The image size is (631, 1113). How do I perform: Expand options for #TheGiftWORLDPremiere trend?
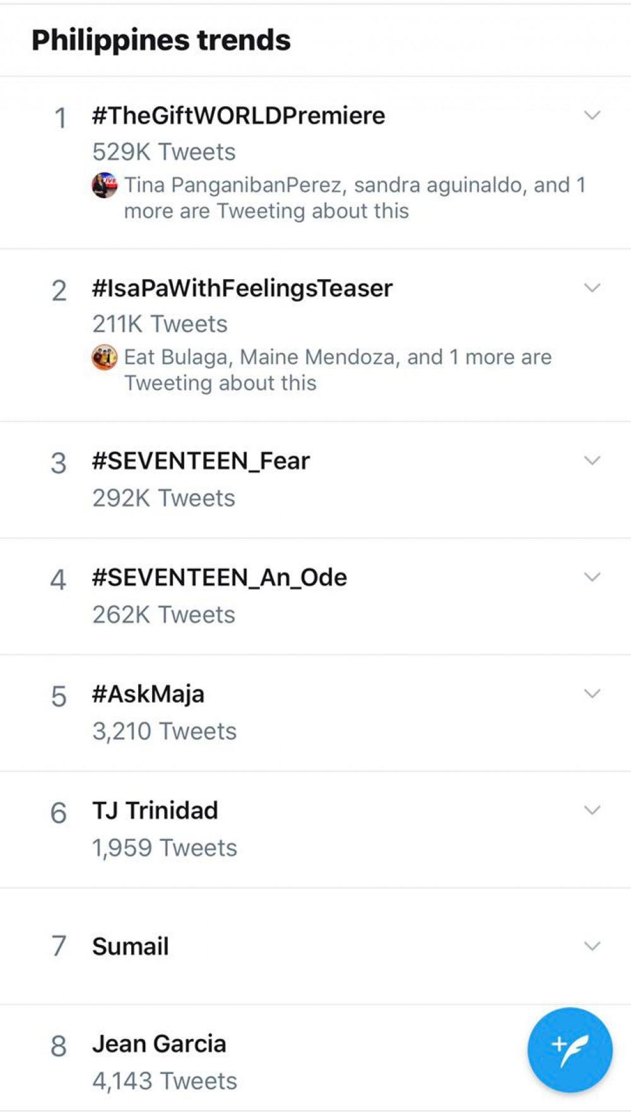click(592, 116)
